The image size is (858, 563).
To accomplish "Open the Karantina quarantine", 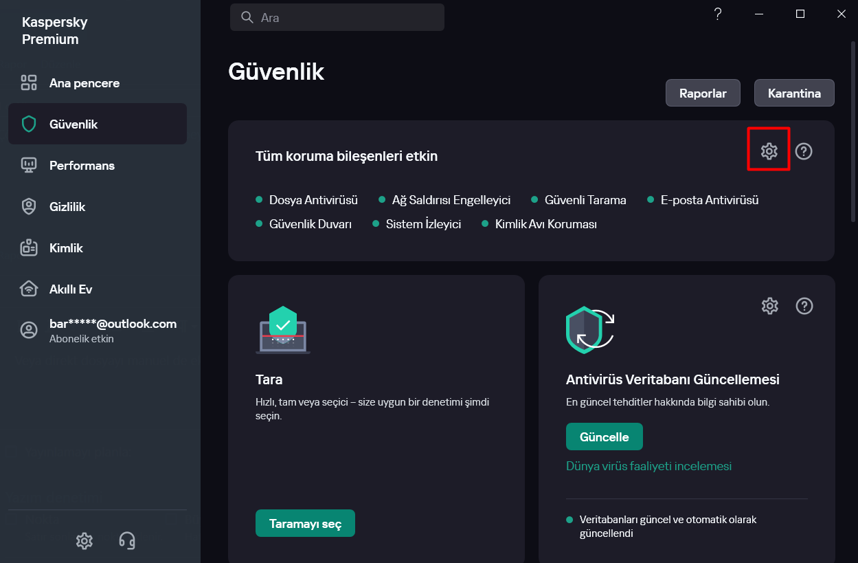I will coord(794,93).
